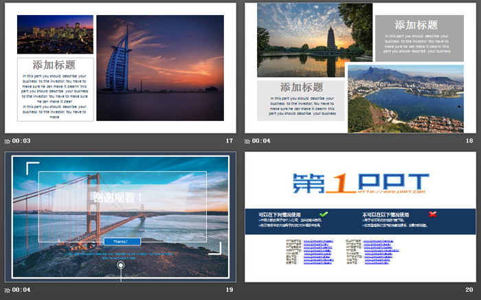The height and width of the screenshot is (300, 481).
Task: Click the transition star icon under slide 18
Action: click(249, 141)
